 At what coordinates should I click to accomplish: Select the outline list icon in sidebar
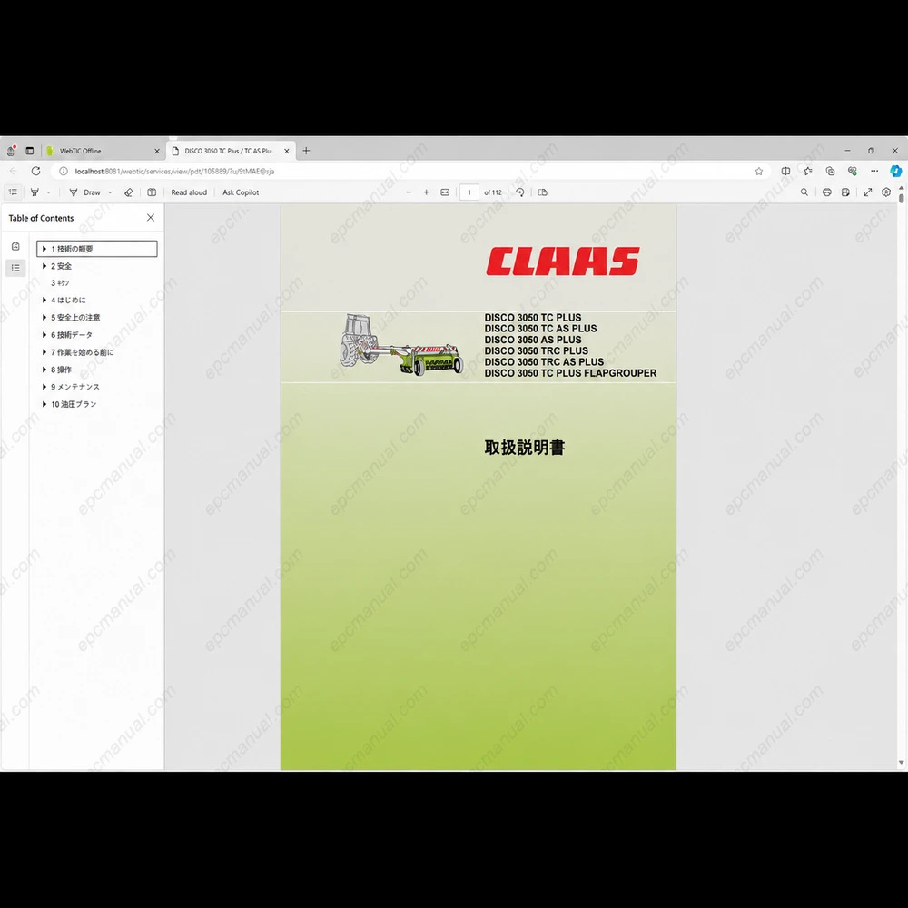tap(15, 268)
